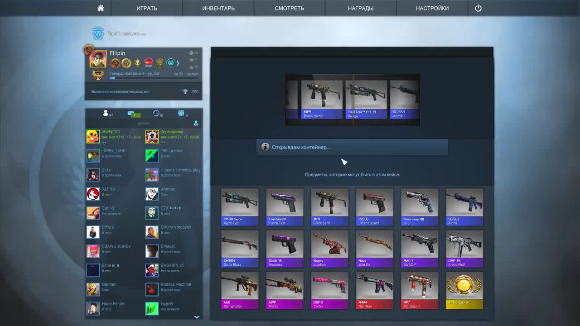Screen dimensions: 580x326
Task: Select friend ALPHA avatar
Action: tap(93, 194)
